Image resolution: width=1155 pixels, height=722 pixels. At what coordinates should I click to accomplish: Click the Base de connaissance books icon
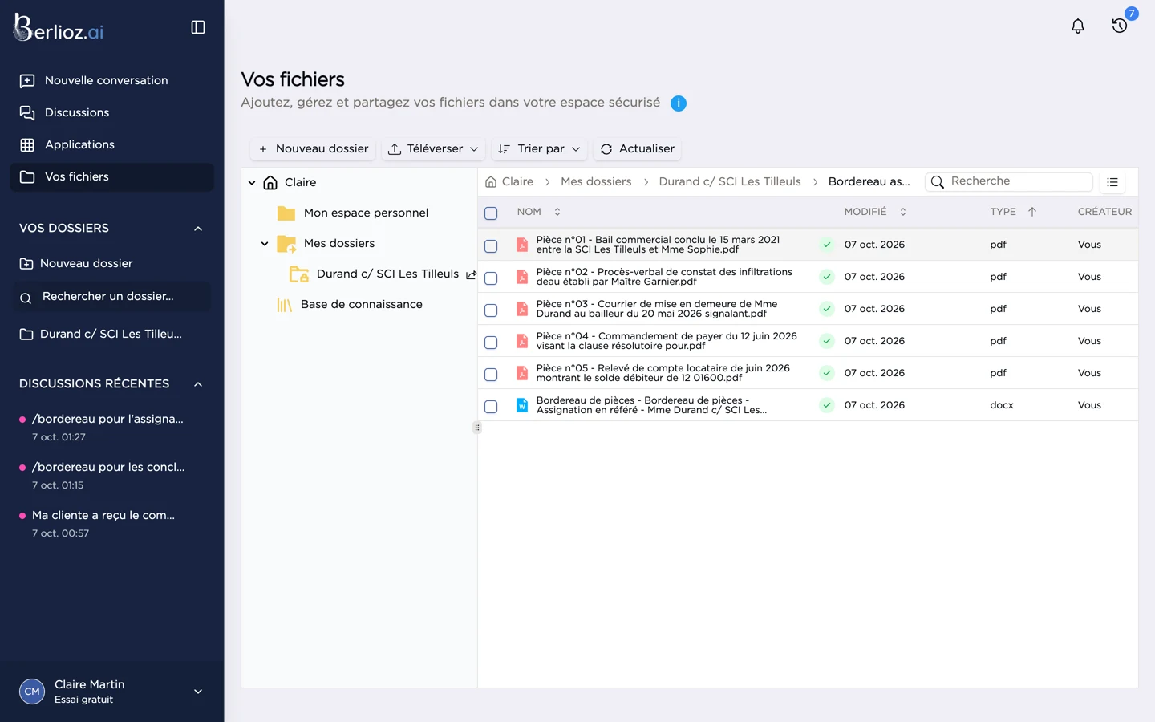point(285,305)
